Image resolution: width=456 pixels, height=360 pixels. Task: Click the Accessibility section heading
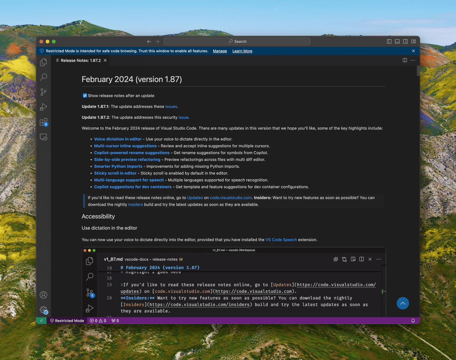click(x=98, y=216)
